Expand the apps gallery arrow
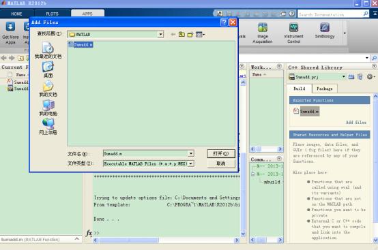Viewport: 378px width, 250px height. coord(345,33)
